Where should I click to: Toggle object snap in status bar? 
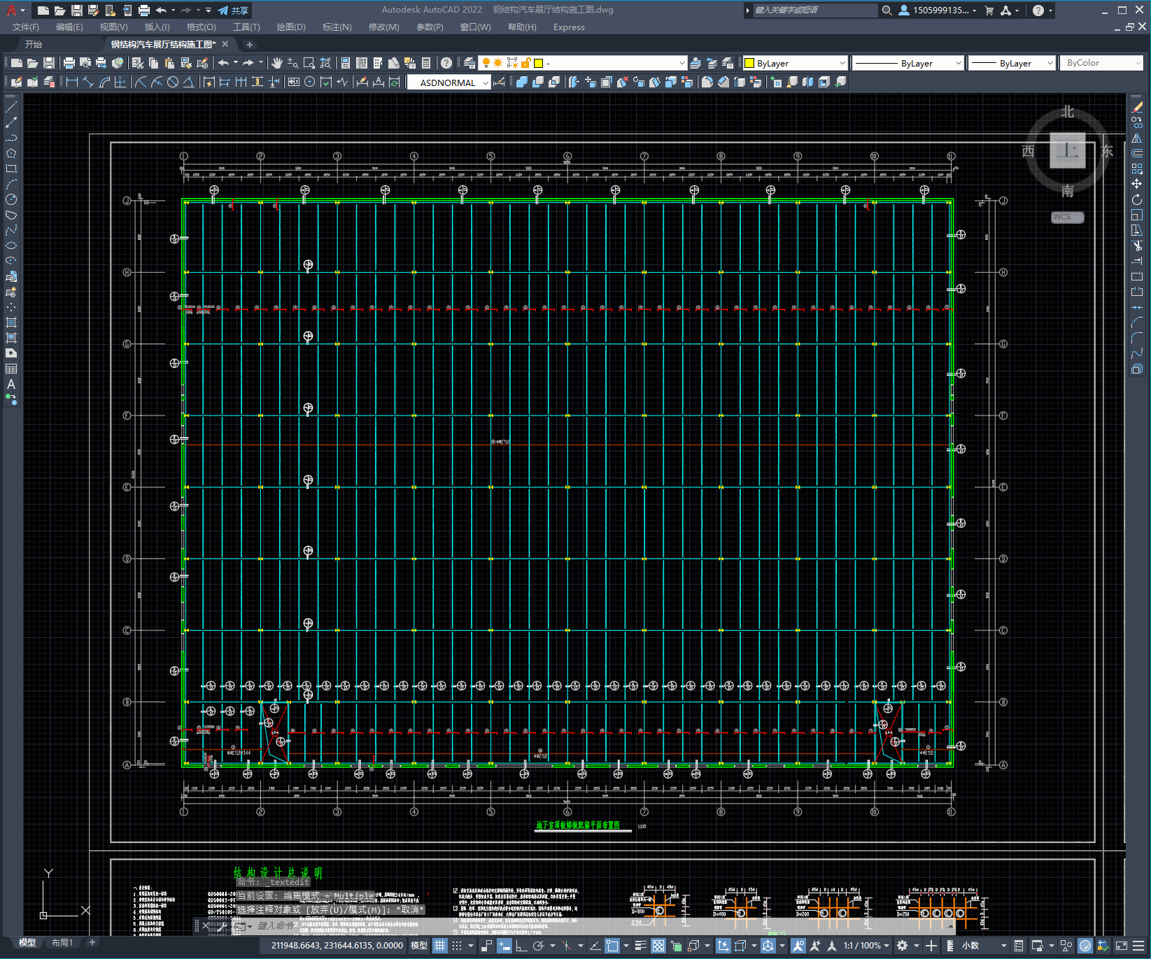[x=612, y=946]
